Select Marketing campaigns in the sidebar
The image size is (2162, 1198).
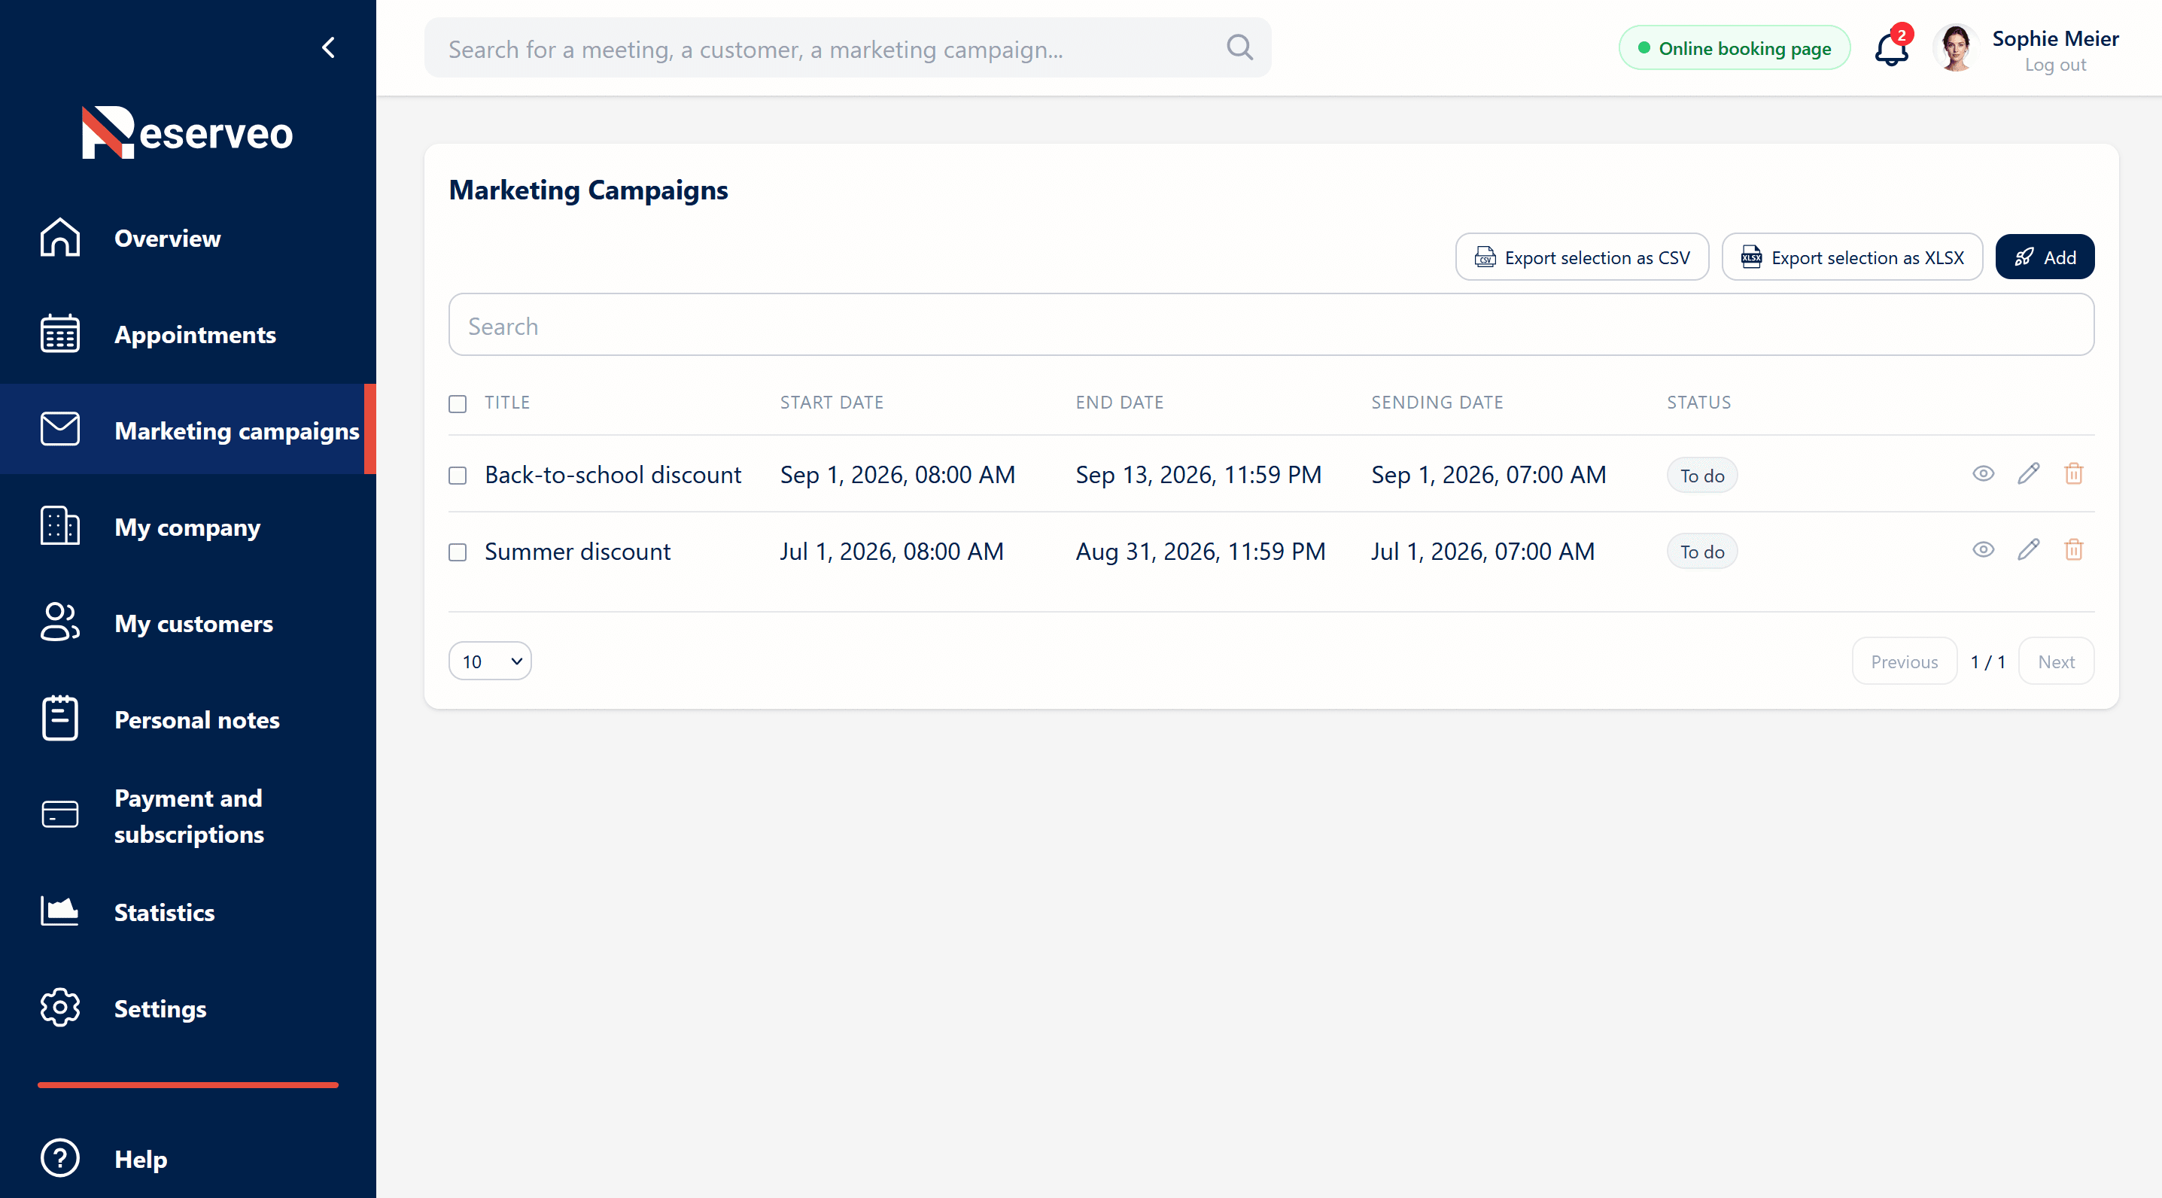coord(188,430)
